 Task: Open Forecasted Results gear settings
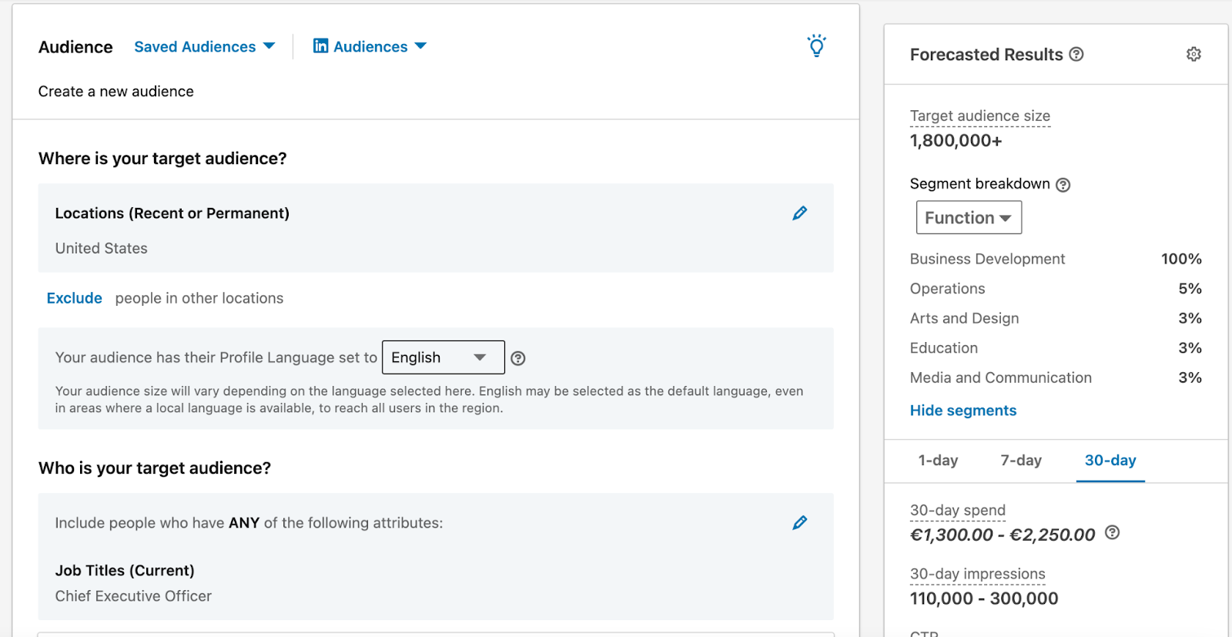point(1193,54)
